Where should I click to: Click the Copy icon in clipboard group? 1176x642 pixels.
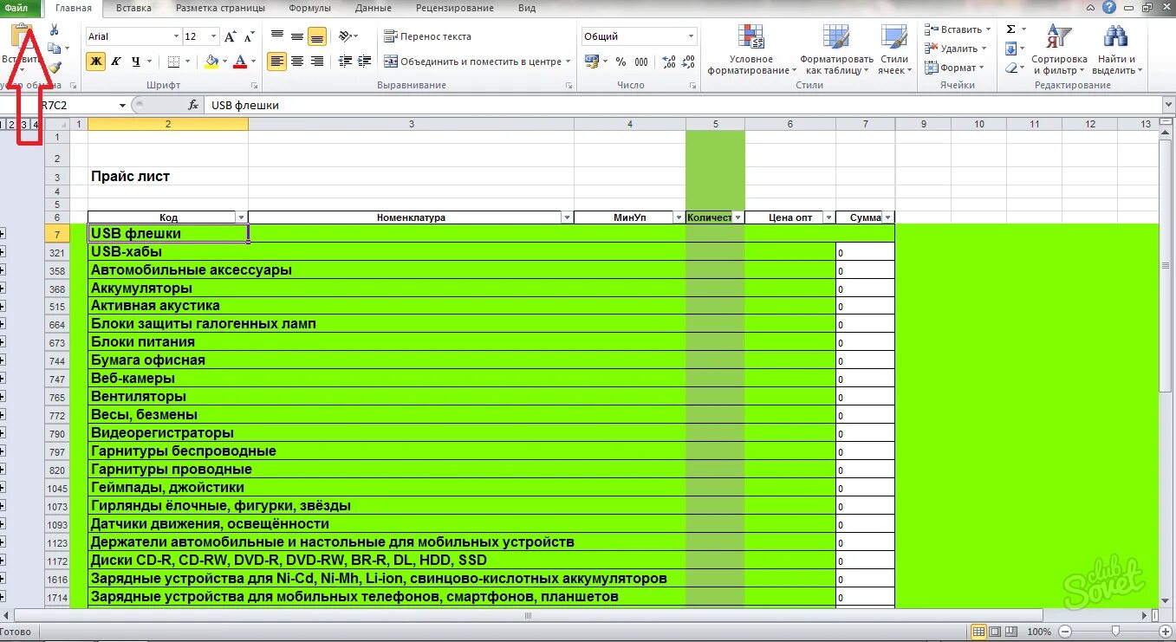pyautogui.click(x=54, y=49)
